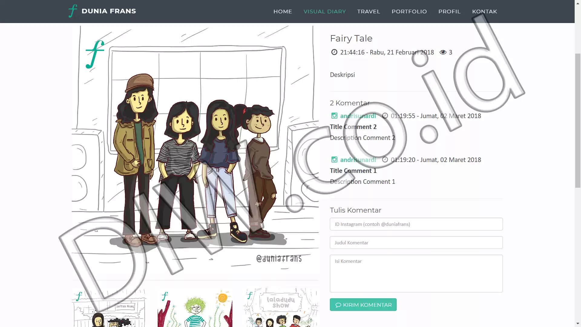This screenshot has width=581, height=327.
Task: Open the Benteng thumbnail with hijab character
Action: click(109, 307)
